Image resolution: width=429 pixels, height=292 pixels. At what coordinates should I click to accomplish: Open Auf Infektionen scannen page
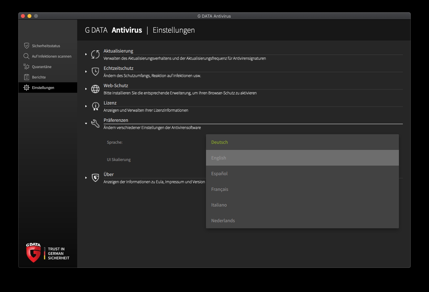click(x=48, y=56)
